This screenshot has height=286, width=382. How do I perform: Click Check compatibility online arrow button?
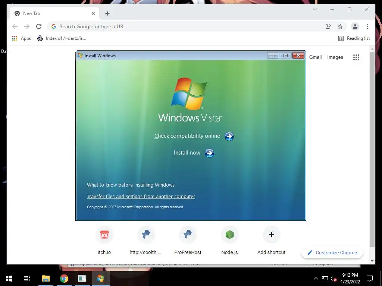click(x=229, y=136)
